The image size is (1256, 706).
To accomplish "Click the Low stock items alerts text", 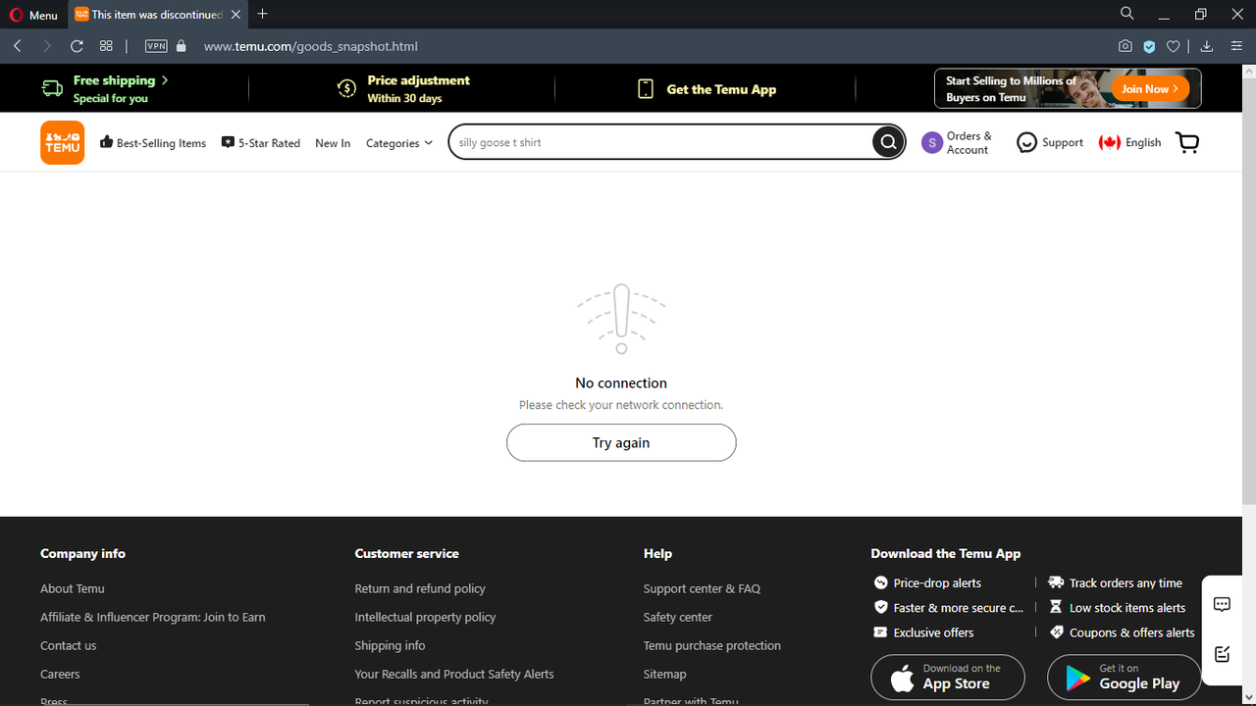I will click(1127, 608).
